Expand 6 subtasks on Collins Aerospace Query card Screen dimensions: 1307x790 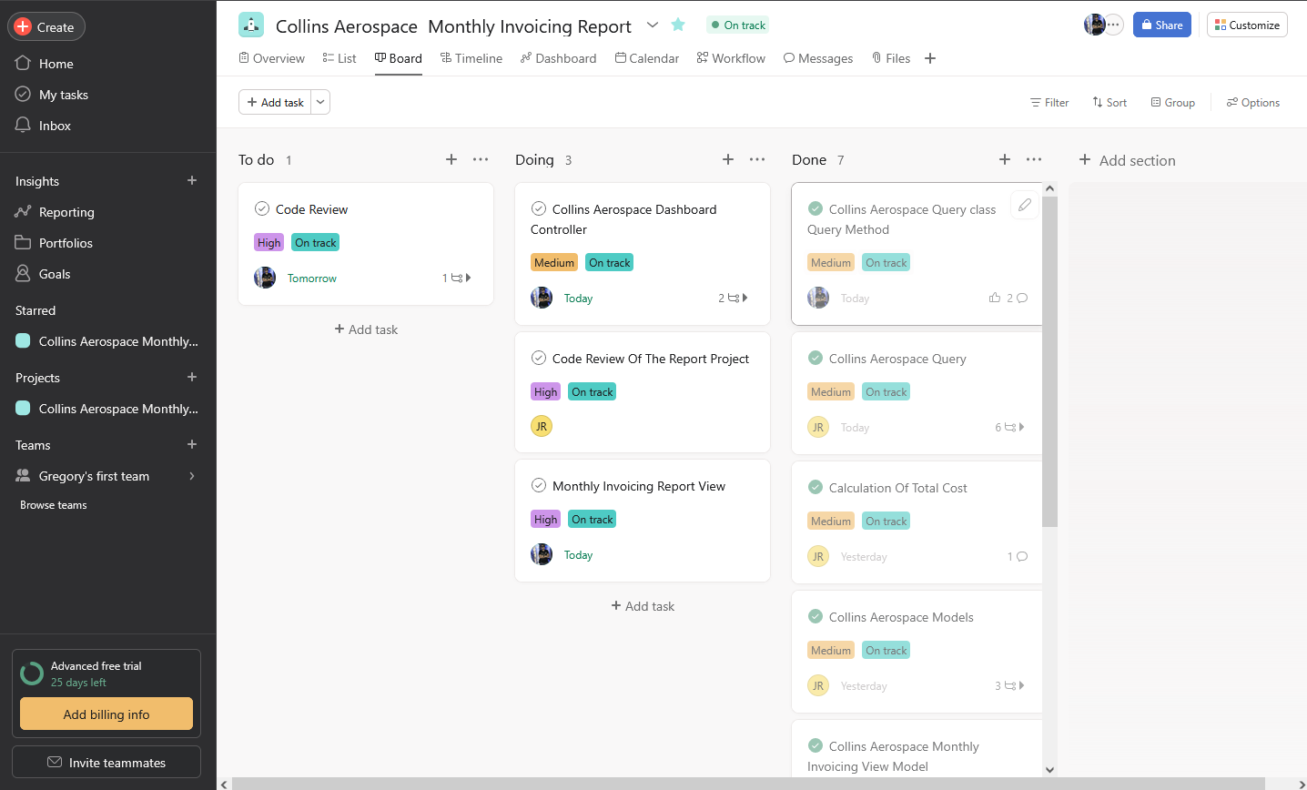(1009, 427)
